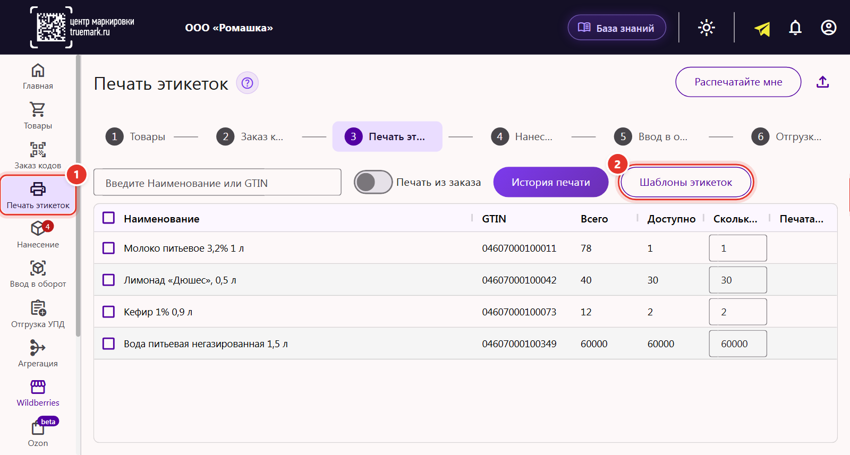
Task: Open Ввод в оборот sidebar icon
Action: click(x=38, y=268)
